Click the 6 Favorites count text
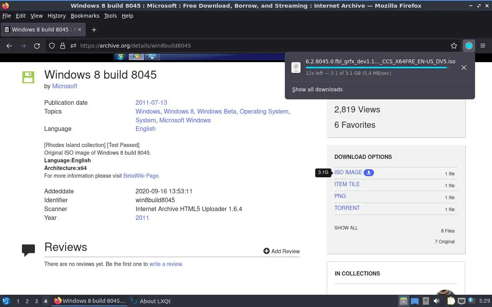This screenshot has width=492, height=307. pyautogui.click(x=355, y=125)
